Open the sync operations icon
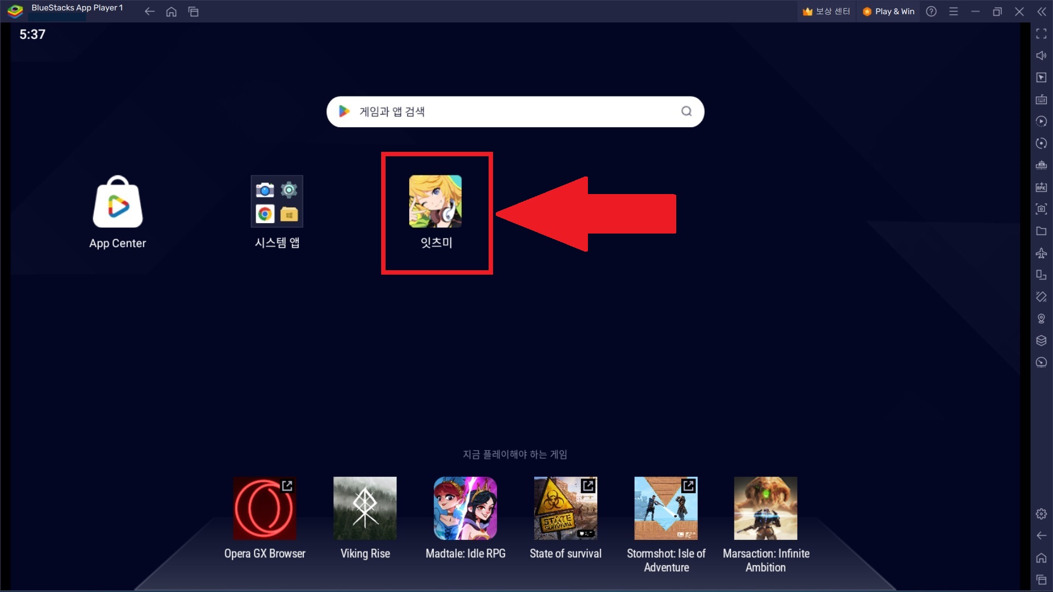1053x592 pixels. [x=1041, y=144]
